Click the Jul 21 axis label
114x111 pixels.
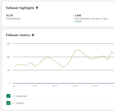95,86
